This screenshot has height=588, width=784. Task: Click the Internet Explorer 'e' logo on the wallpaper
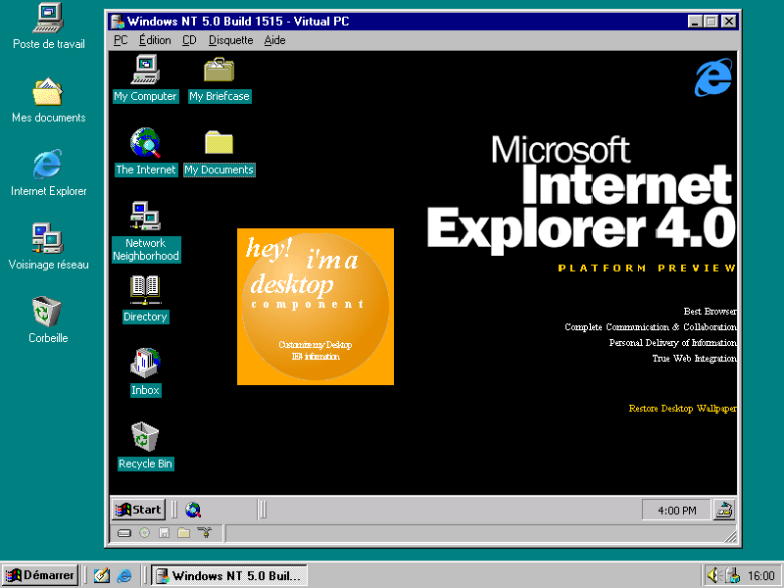[713, 77]
